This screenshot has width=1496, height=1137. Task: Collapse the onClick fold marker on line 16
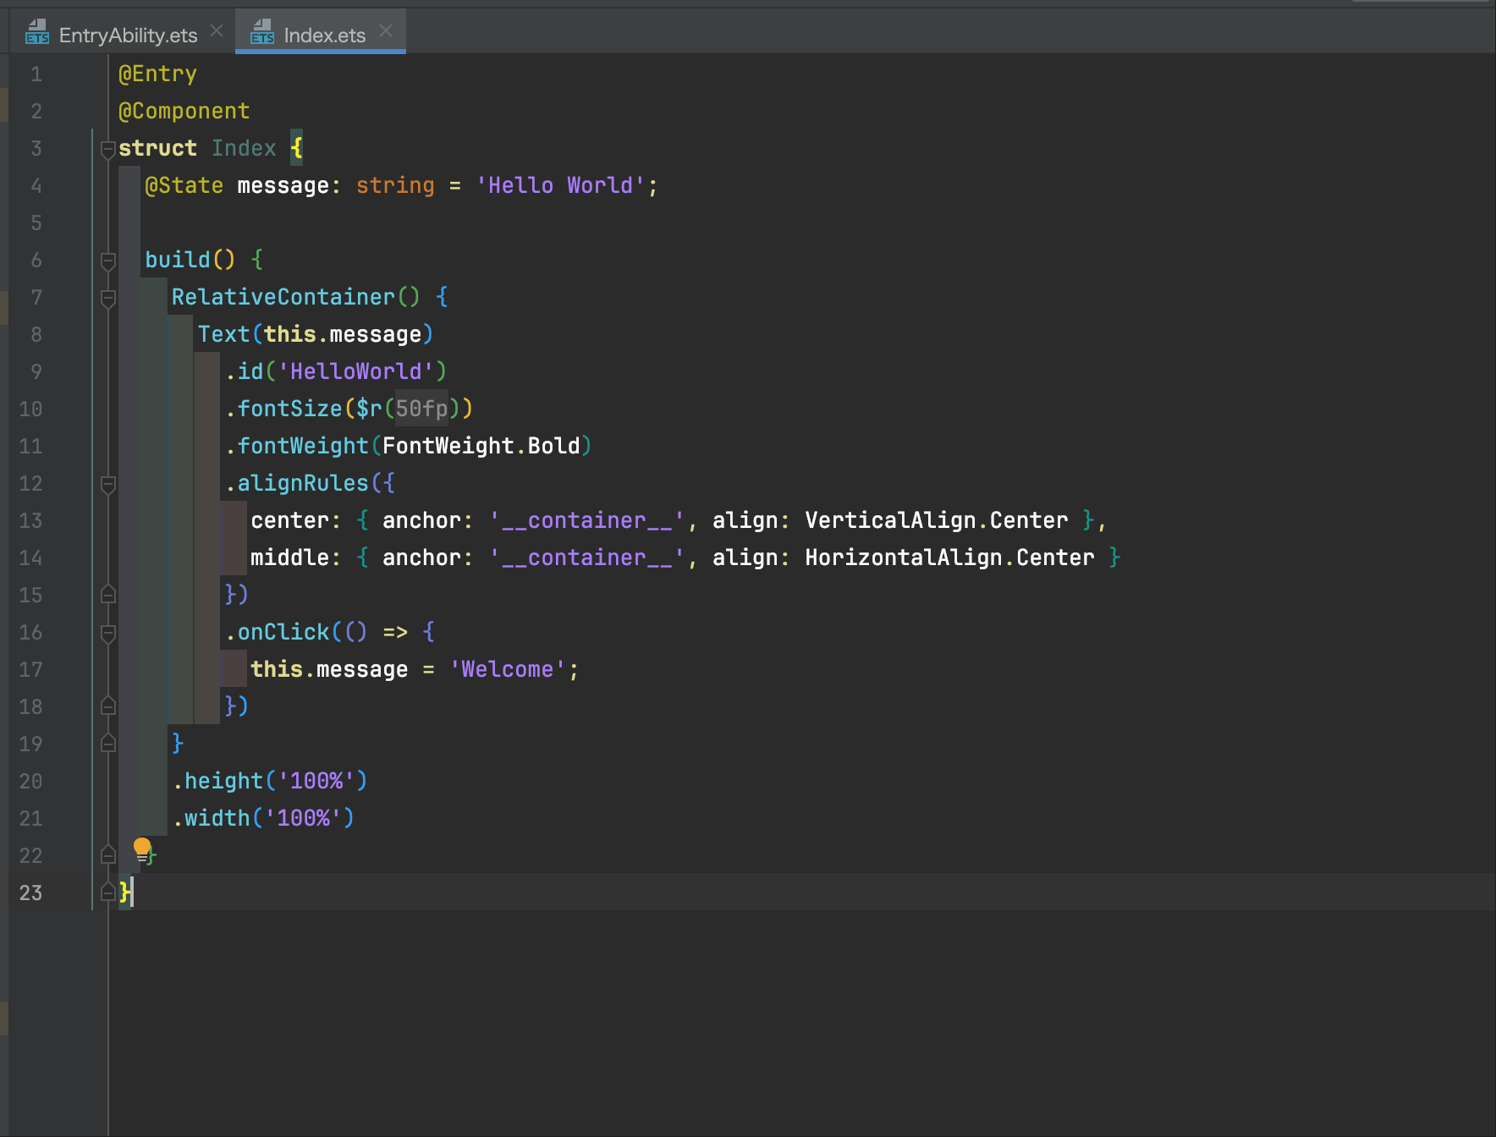tap(108, 633)
